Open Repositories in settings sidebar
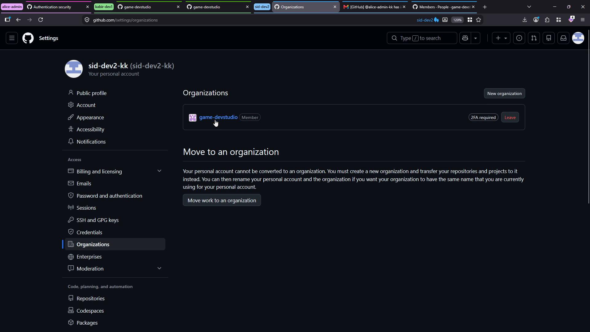 coord(115,298)
